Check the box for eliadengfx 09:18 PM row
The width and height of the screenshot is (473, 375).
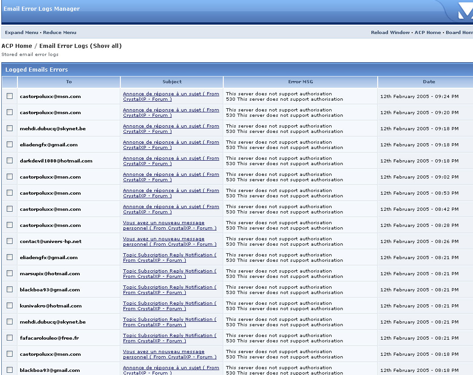coord(10,144)
